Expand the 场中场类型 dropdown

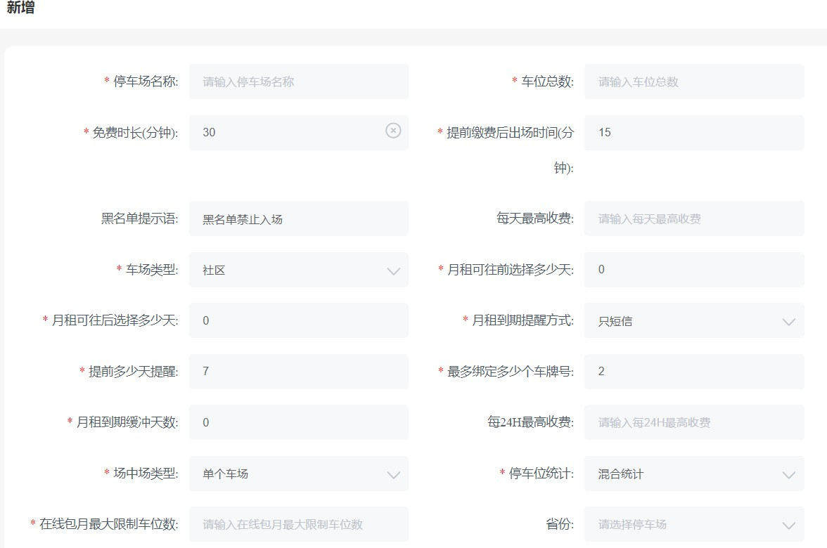393,475
